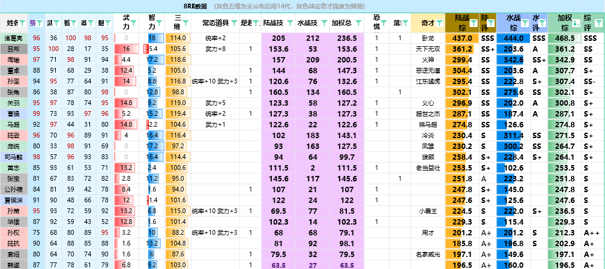Select the name cell 吕布

click(14, 49)
